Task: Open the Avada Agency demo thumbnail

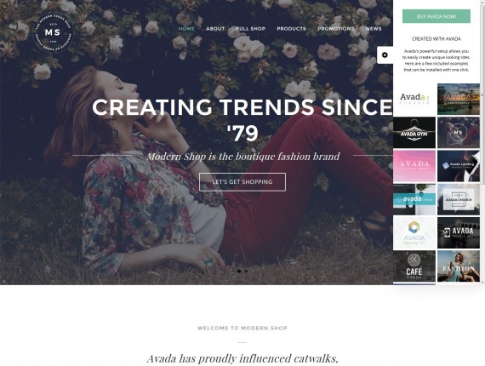Action: pos(414,232)
